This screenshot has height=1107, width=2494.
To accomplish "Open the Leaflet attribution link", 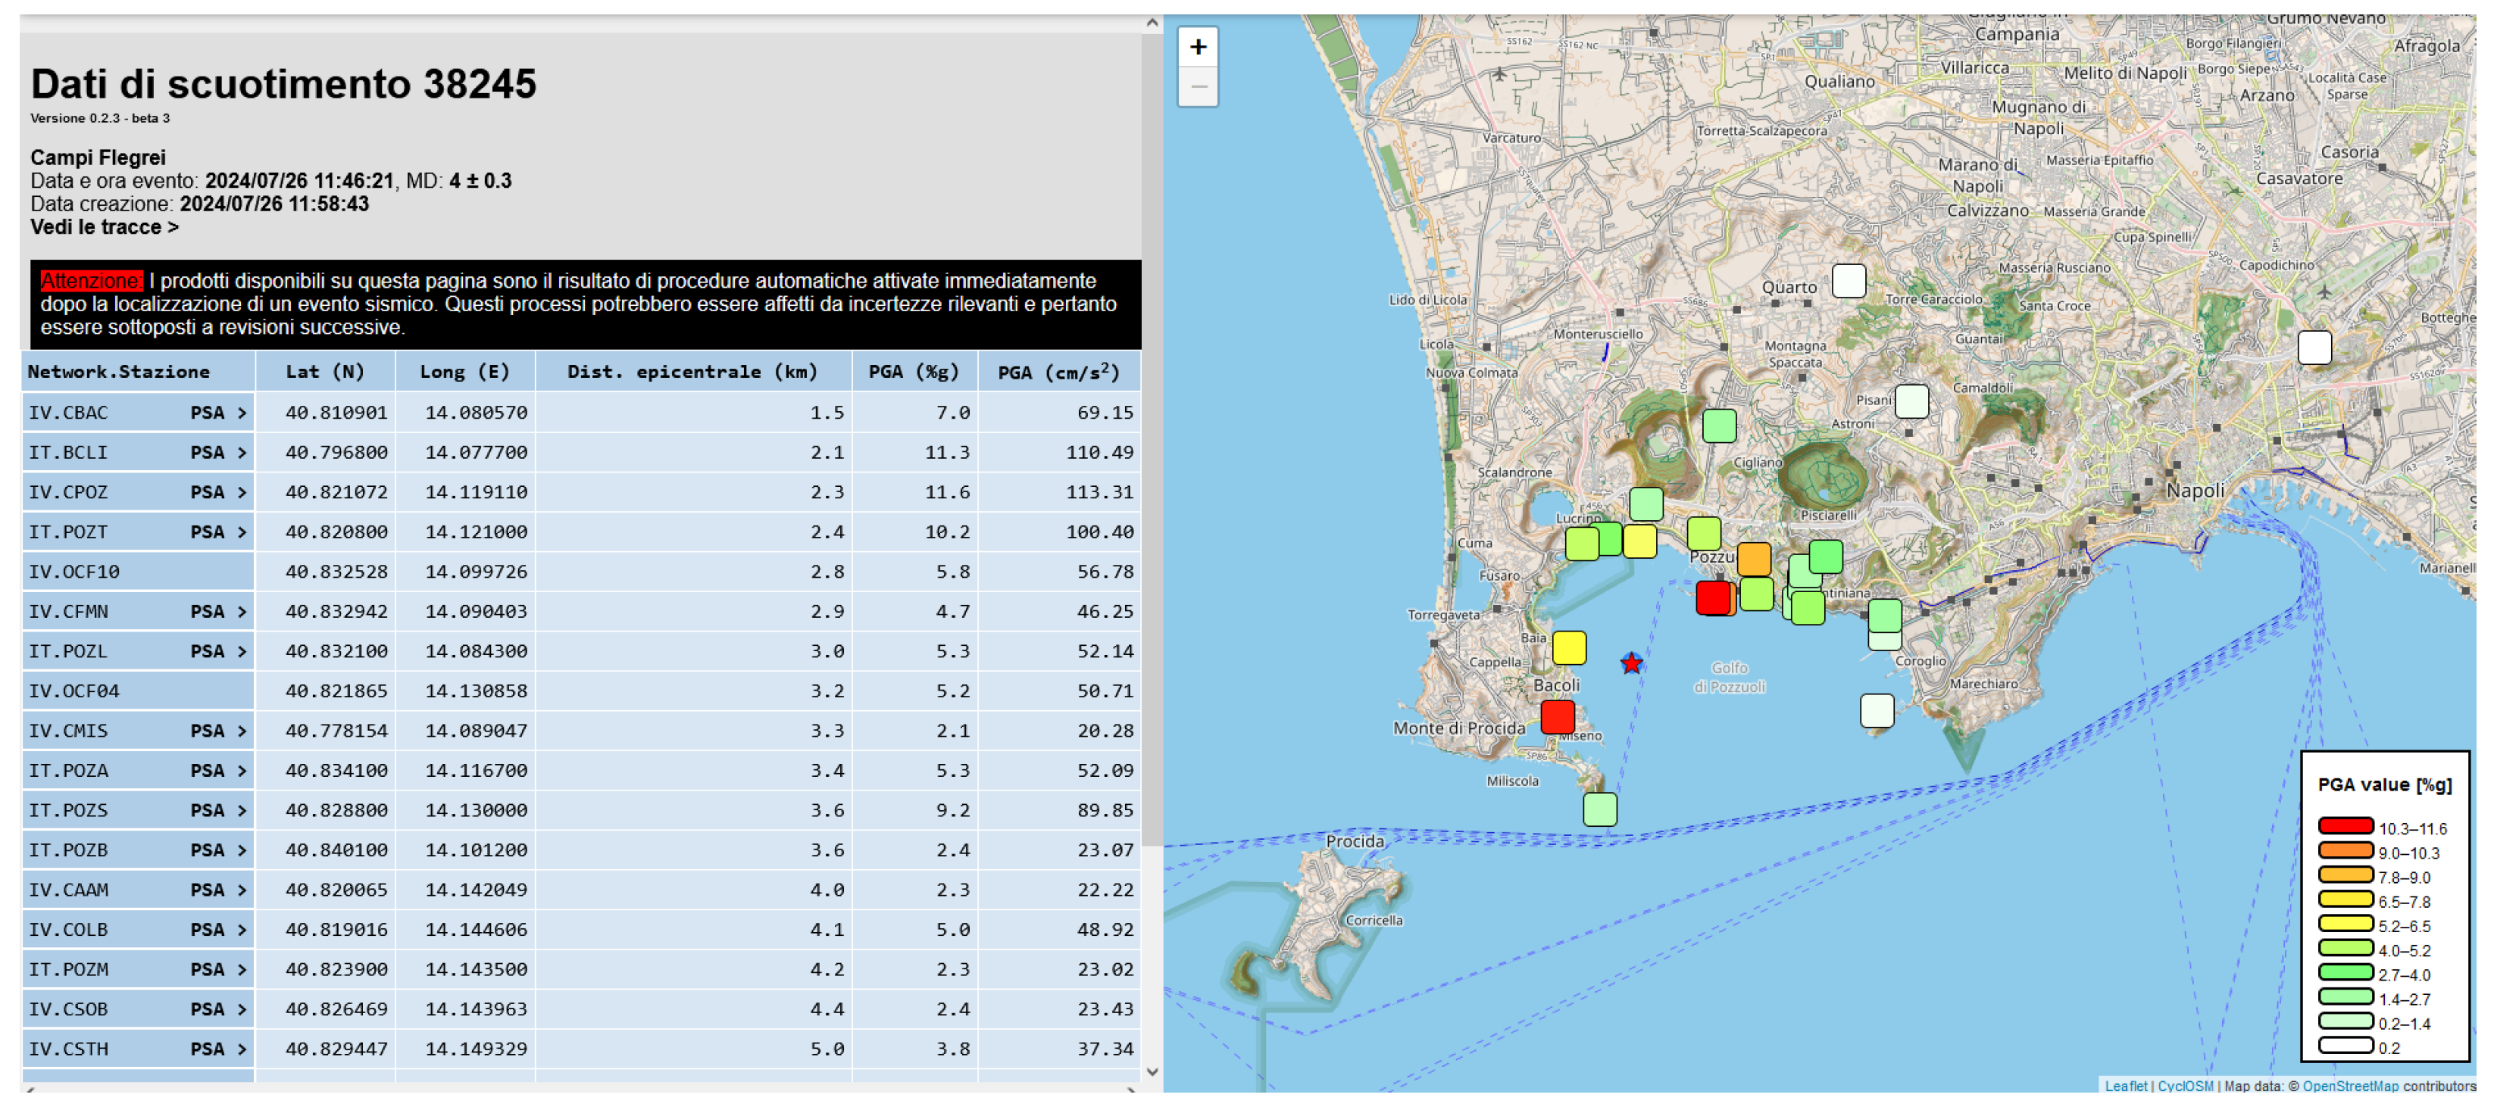I will 2125,1086.
